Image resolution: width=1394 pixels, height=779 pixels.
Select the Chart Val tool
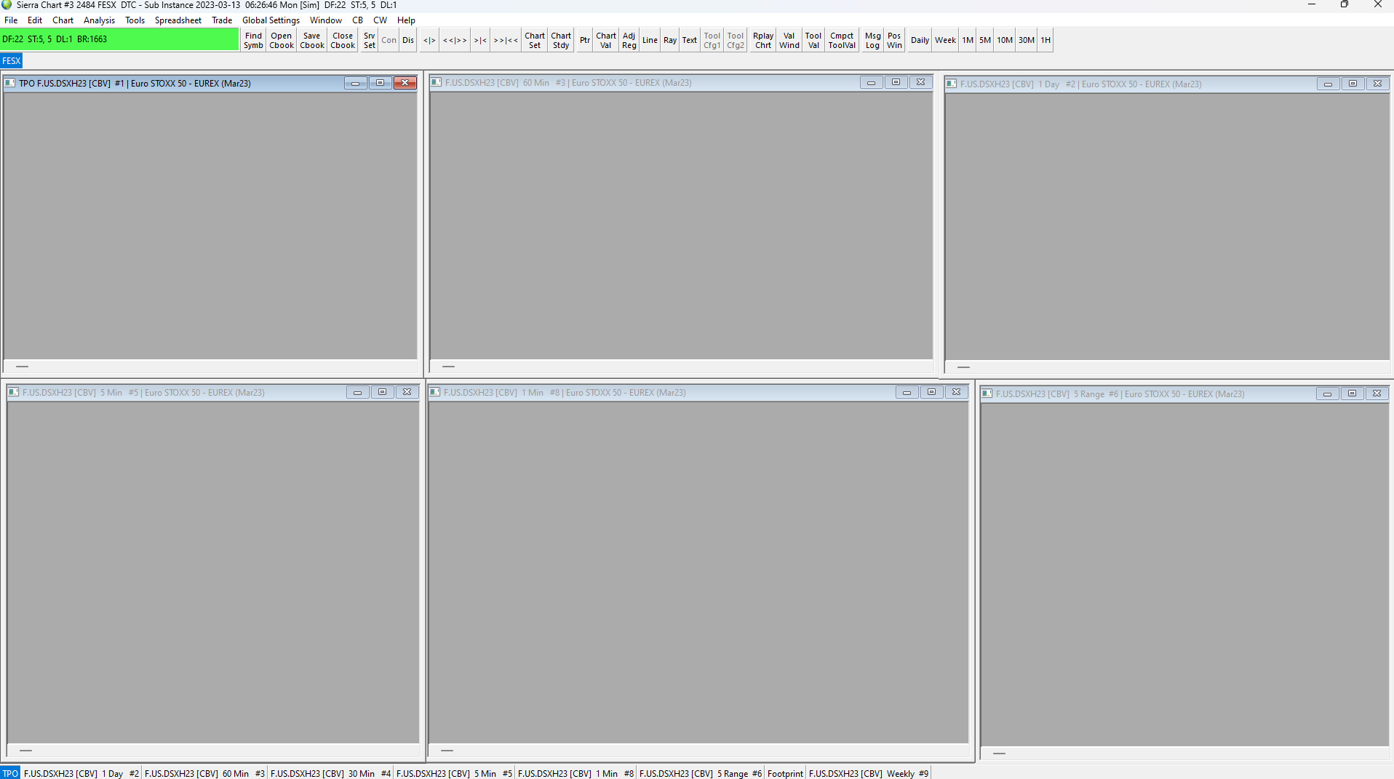point(606,40)
